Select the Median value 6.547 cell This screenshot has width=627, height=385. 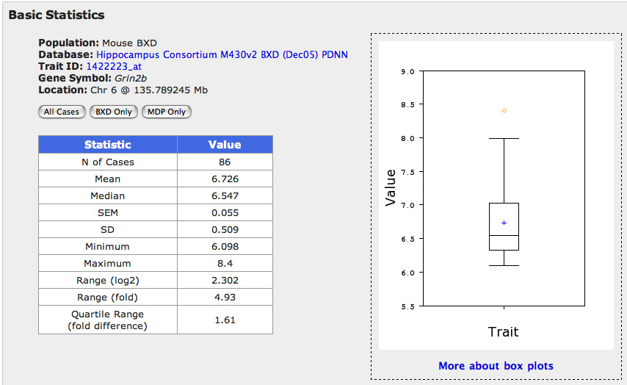pyautogui.click(x=225, y=195)
